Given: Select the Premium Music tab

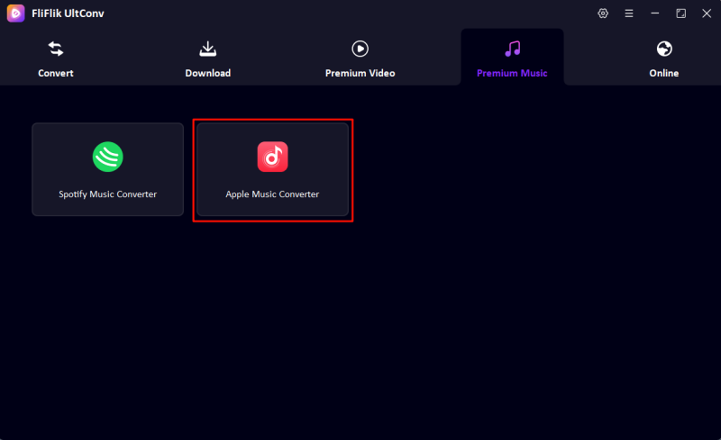Looking at the screenshot, I should (x=512, y=58).
